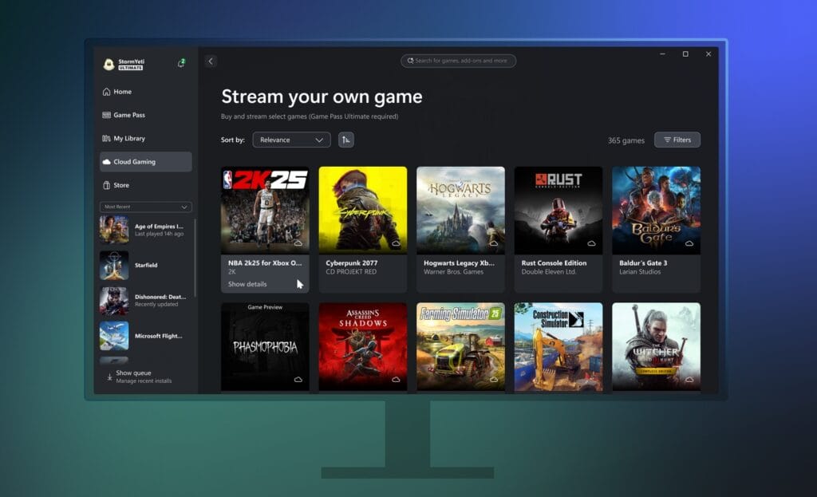This screenshot has height=497, width=817.
Task: Maximize the Xbox app window
Action: [x=685, y=54]
